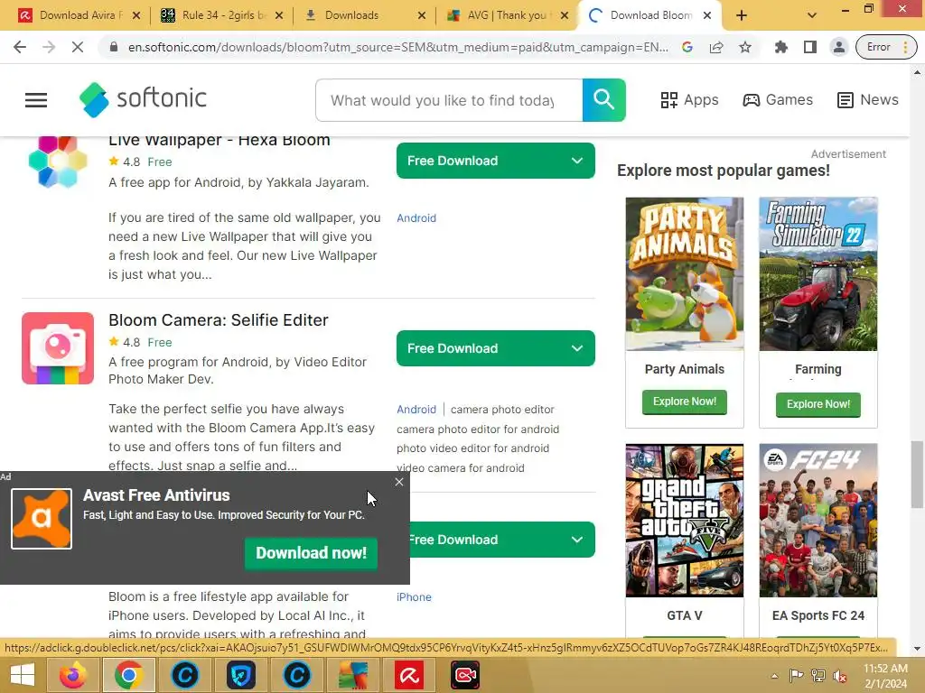The width and height of the screenshot is (925, 693).
Task: Click Download now in Avast ad
Action: tap(311, 553)
